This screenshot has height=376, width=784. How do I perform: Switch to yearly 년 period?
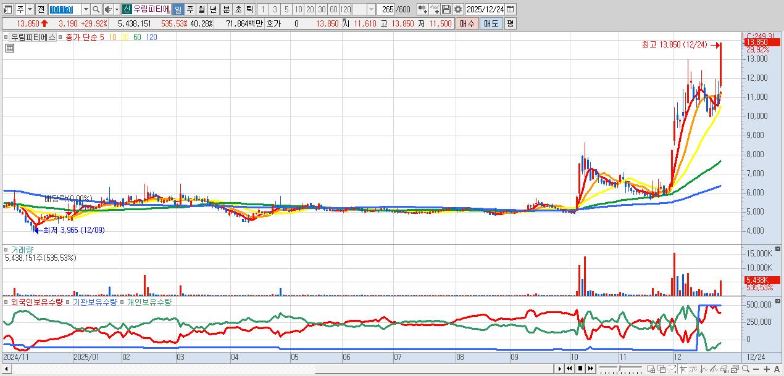(213, 9)
